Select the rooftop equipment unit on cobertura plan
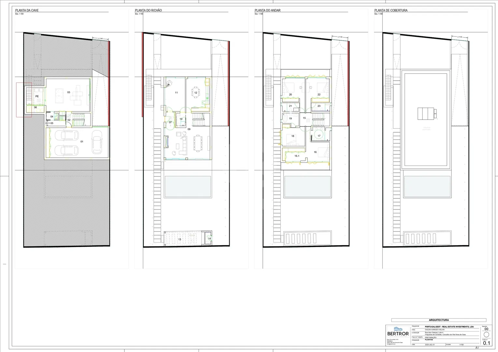 pyautogui.click(x=427, y=113)
